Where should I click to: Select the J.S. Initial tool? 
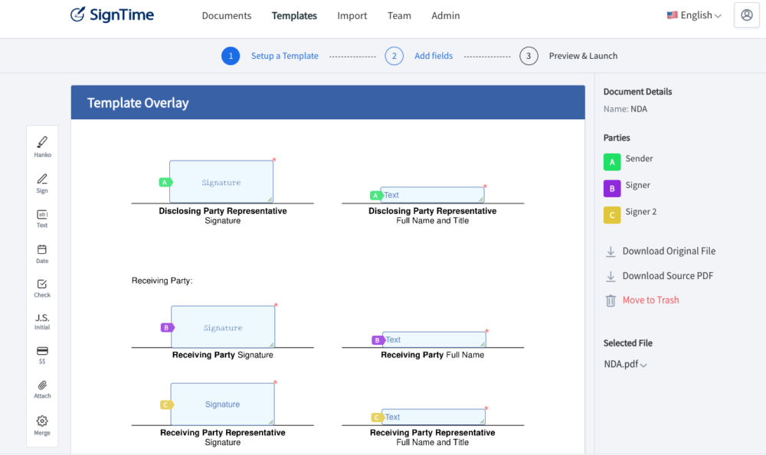coord(42,321)
